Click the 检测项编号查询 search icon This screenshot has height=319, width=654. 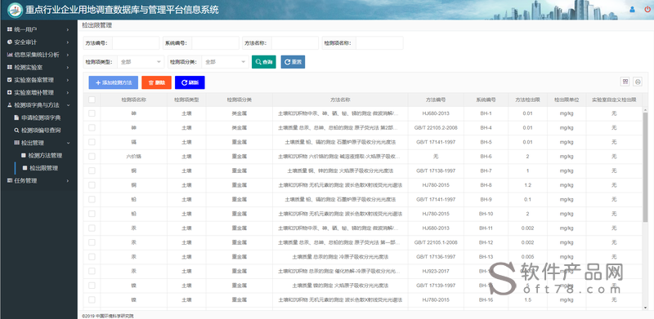tap(16, 131)
